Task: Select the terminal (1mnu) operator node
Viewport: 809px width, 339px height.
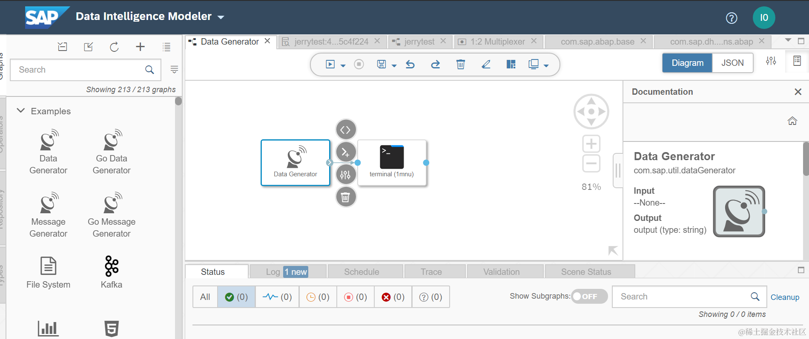Action: 392,163
